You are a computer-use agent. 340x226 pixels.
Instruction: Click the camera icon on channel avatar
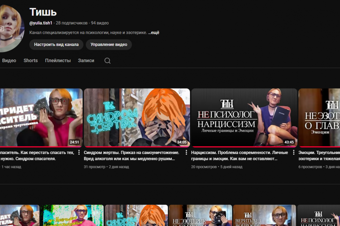point(2,29)
